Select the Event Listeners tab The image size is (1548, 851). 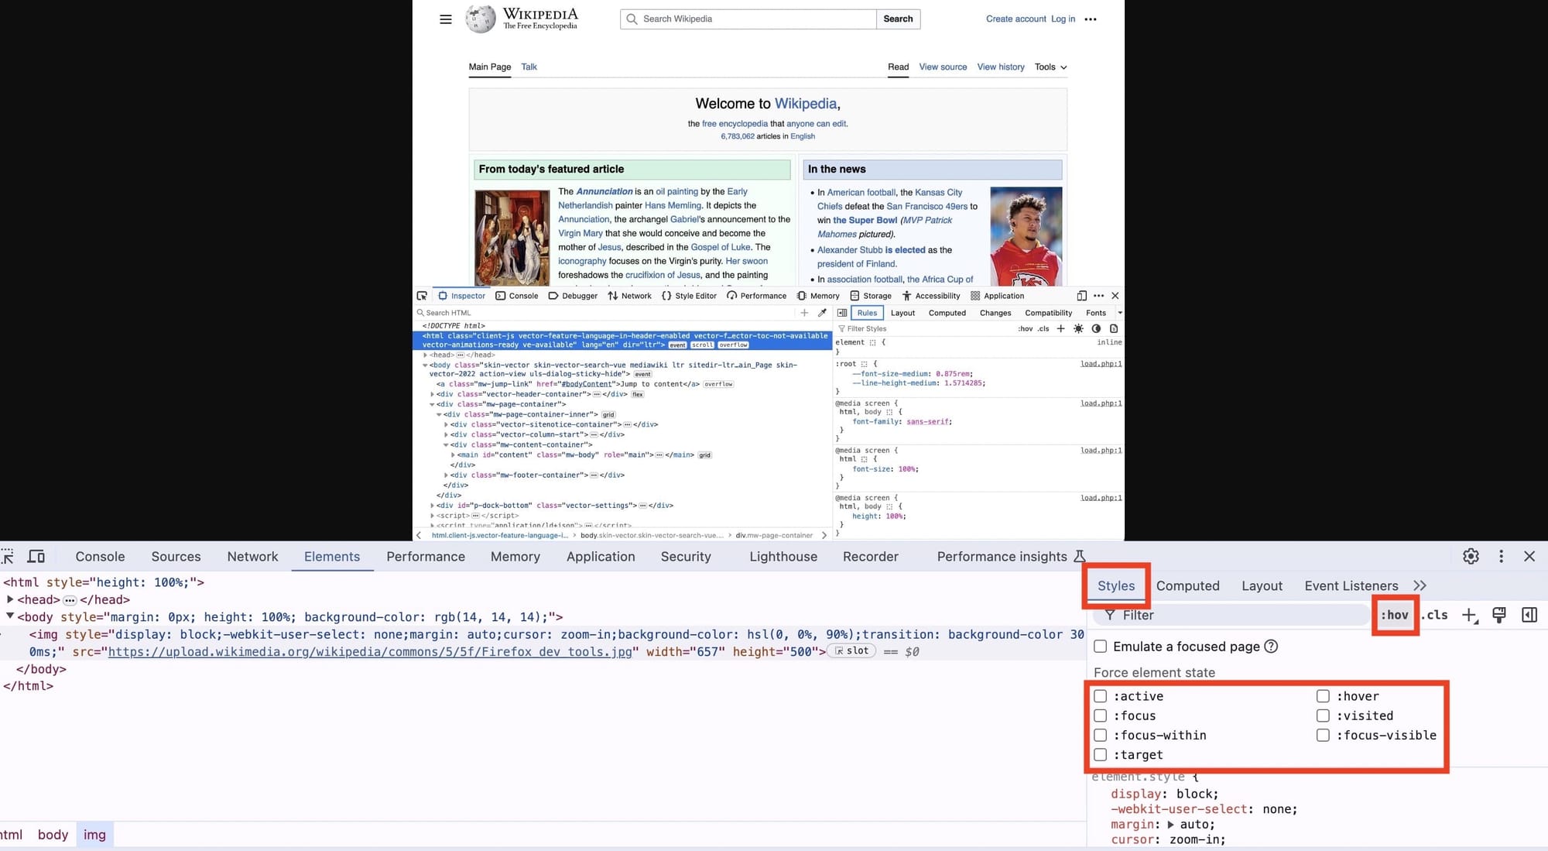pos(1351,585)
